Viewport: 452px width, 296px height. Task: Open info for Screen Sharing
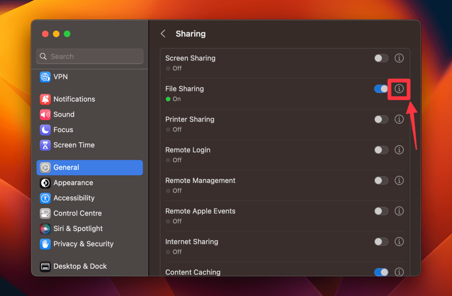pyautogui.click(x=399, y=58)
